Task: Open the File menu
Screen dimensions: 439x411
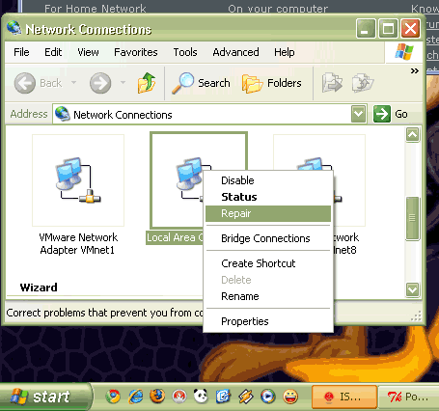Action: point(21,52)
